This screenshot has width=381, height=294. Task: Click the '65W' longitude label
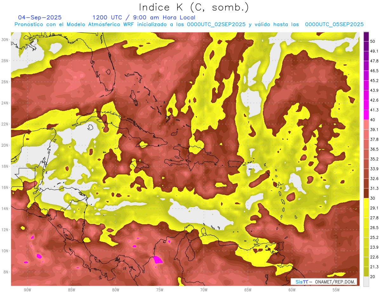pyautogui.click(x=248, y=290)
